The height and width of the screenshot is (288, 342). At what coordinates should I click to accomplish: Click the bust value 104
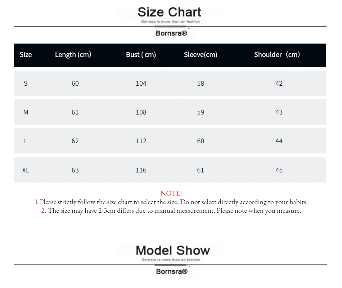click(x=141, y=84)
